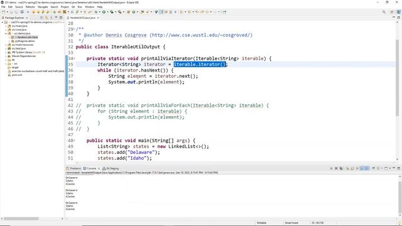Image resolution: width=402 pixels, height=226 pixels.
Task: Close the Console tab
Action: (99, 168)
